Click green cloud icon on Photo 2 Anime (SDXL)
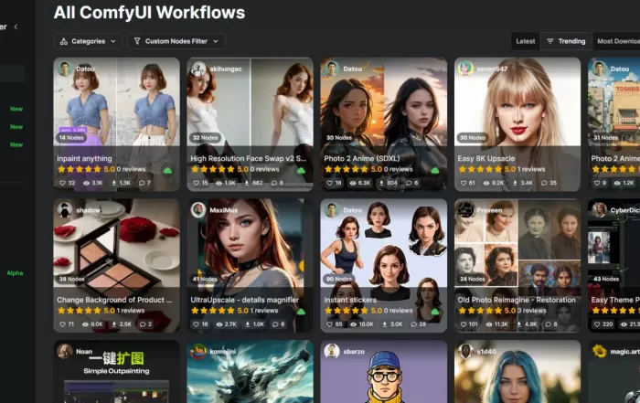Screen dimensions: 640x403 coord(435,171)
